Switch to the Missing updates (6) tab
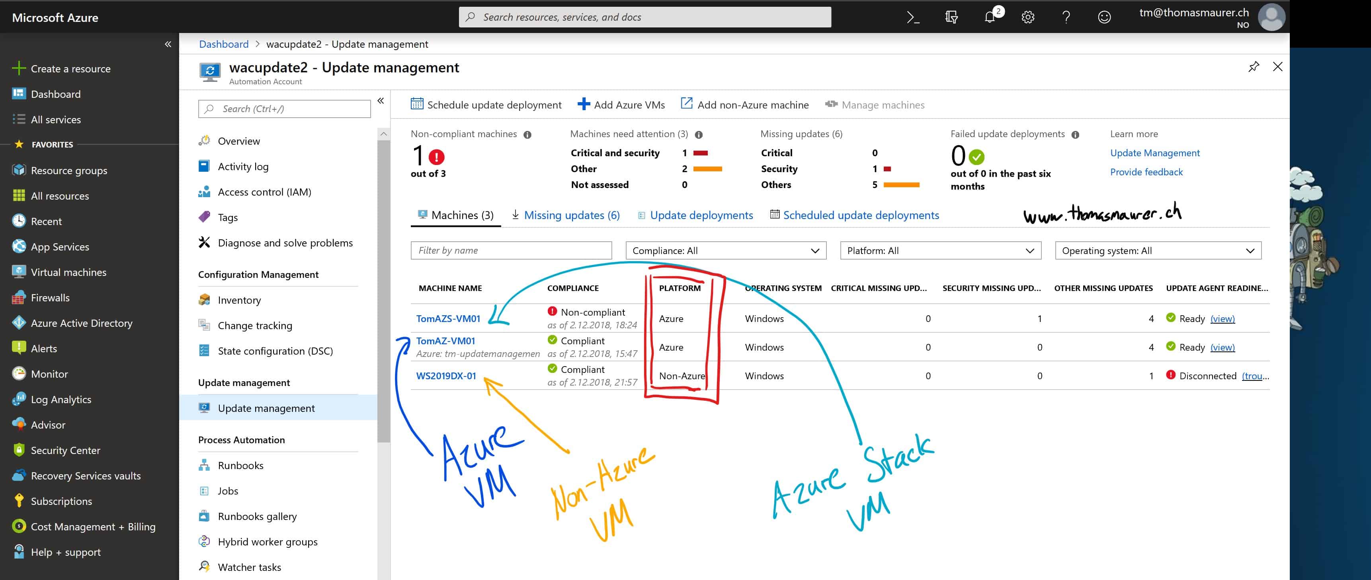Screen dimensions: 1371x580 tap(566, 215)
